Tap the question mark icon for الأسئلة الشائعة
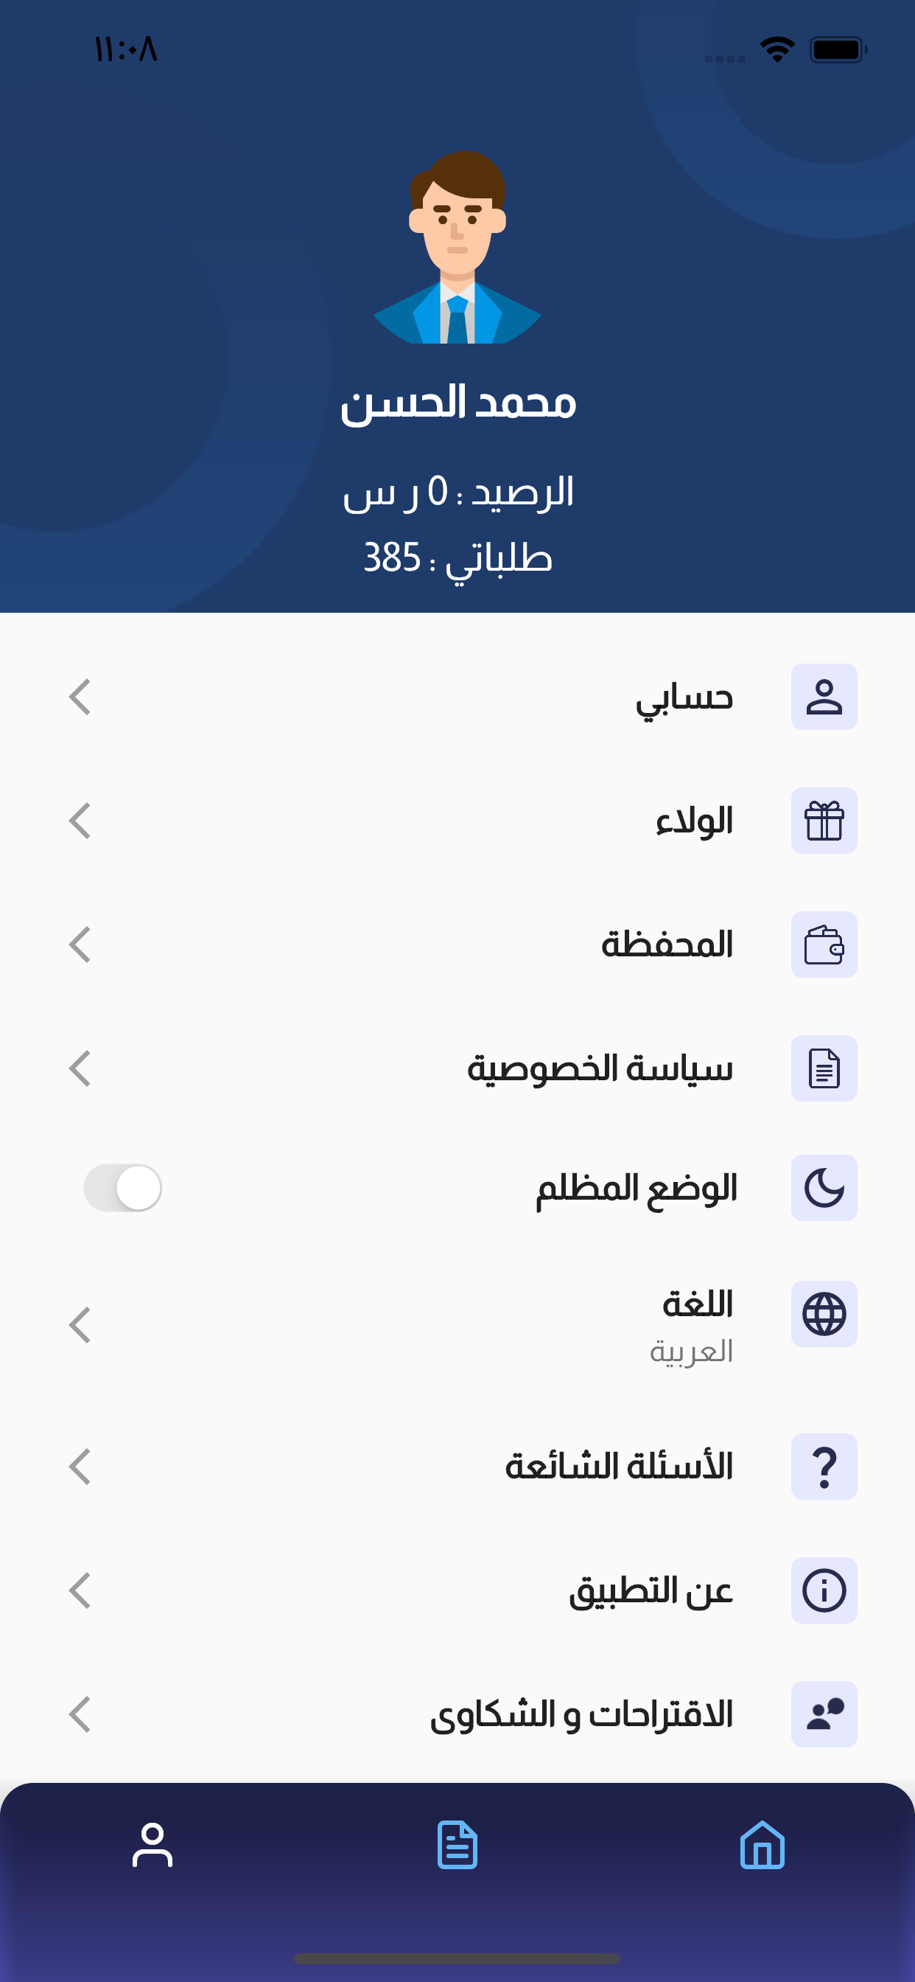 click(824, 1467)
